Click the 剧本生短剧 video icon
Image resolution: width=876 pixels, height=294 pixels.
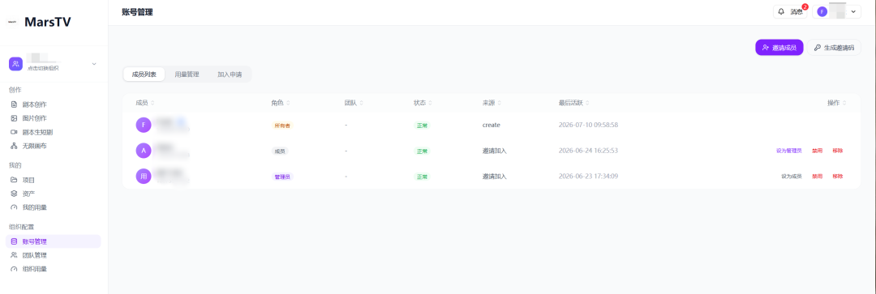pyautogui.click(x=14, y=132)
